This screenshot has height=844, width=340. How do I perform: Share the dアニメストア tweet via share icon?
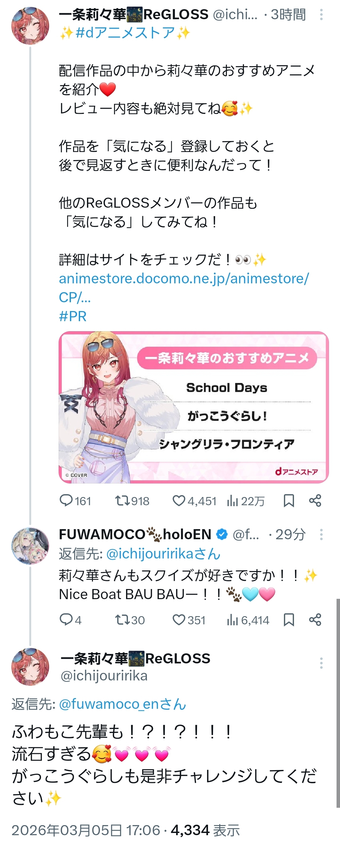pos(315,500)
